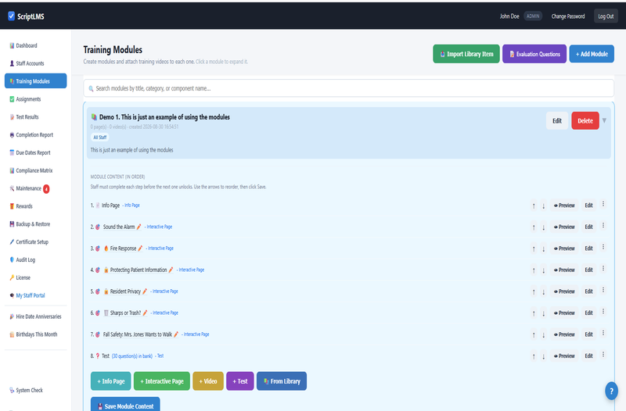Move Sound the Alarm down with arrow
This screenshot has width=626, height=411.
pyautogui.click(x=543, y=227)
